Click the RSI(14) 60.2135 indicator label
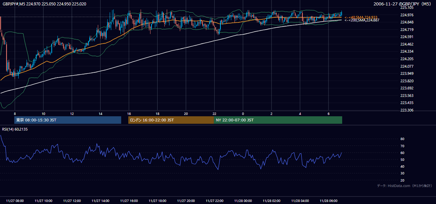This screenshot has width=436, height=204. click(x=15, y=129)
